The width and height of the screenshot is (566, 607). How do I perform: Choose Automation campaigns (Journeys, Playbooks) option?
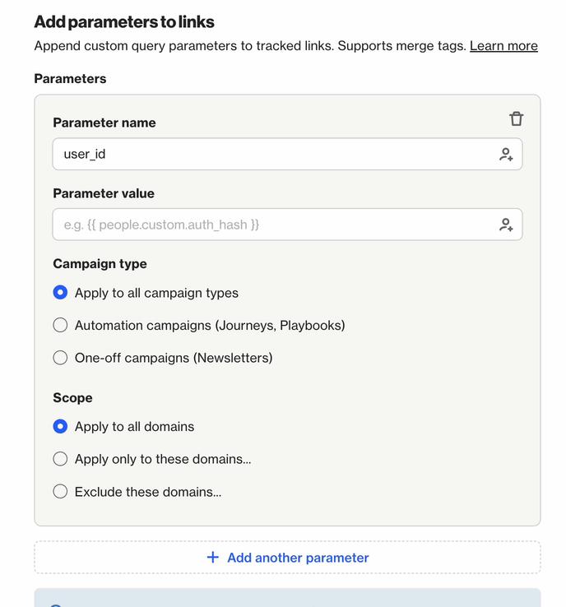pyautogui.click(x=60, y=325)
